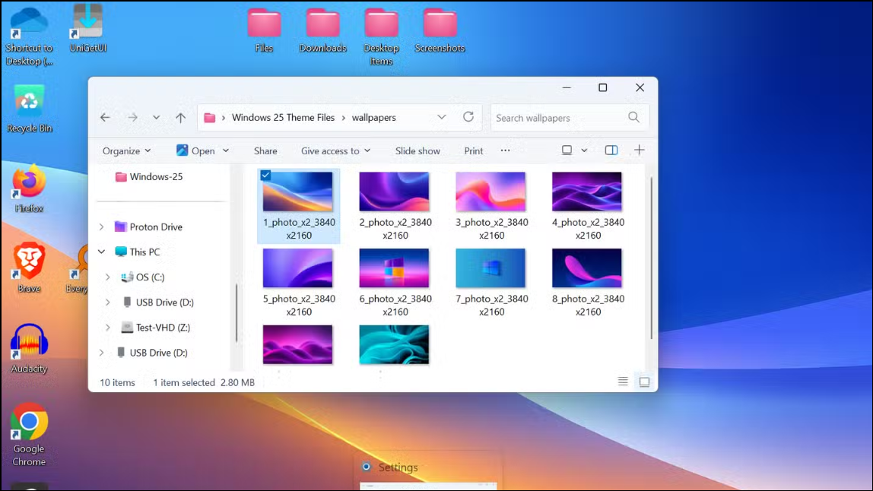Switch to large thumbnails view in status bar

pyautogui.click(x=644, y=382)
